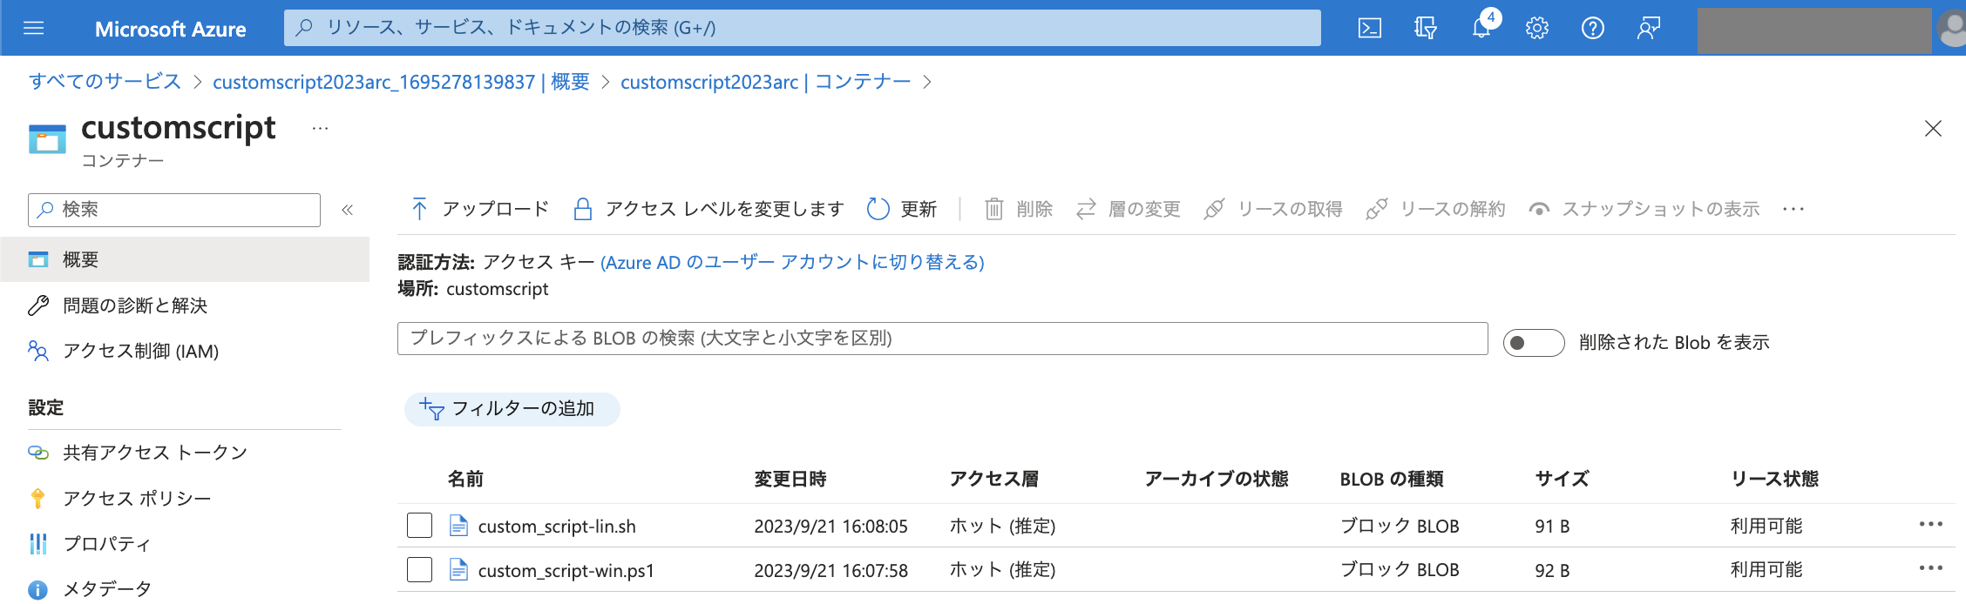Screen dimensions: 1966x604
Task: Open context menu for custom_script-win.ps1 row
Action: click(x=1931, y=568)
